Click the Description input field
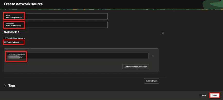Viewport: 223px width, 100px height. 56,25
